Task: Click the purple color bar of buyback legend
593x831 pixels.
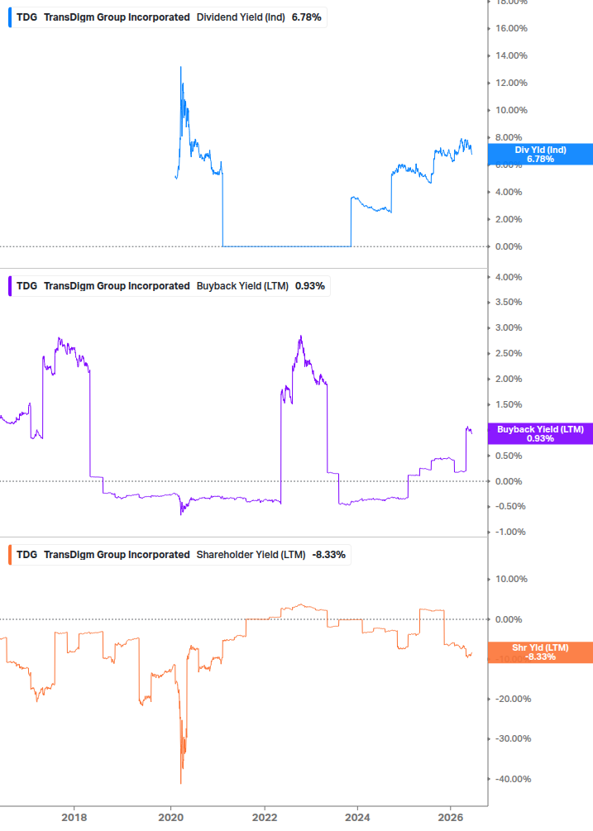Action: (x=10, y=286)
